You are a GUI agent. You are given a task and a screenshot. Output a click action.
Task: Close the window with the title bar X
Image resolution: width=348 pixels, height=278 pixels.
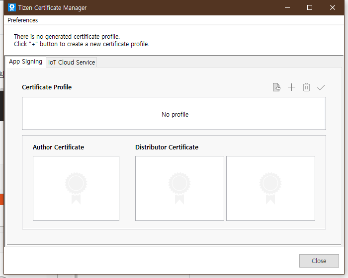pyautogui.click(x=332, y=7)
